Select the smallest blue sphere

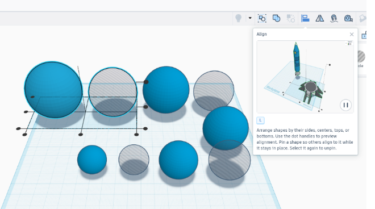(92, 160)
